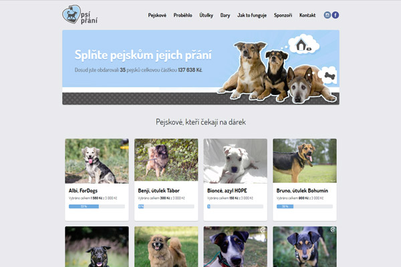Click Bioncé's white puppy photo
The image size is (401, 267).
(235, 161)
